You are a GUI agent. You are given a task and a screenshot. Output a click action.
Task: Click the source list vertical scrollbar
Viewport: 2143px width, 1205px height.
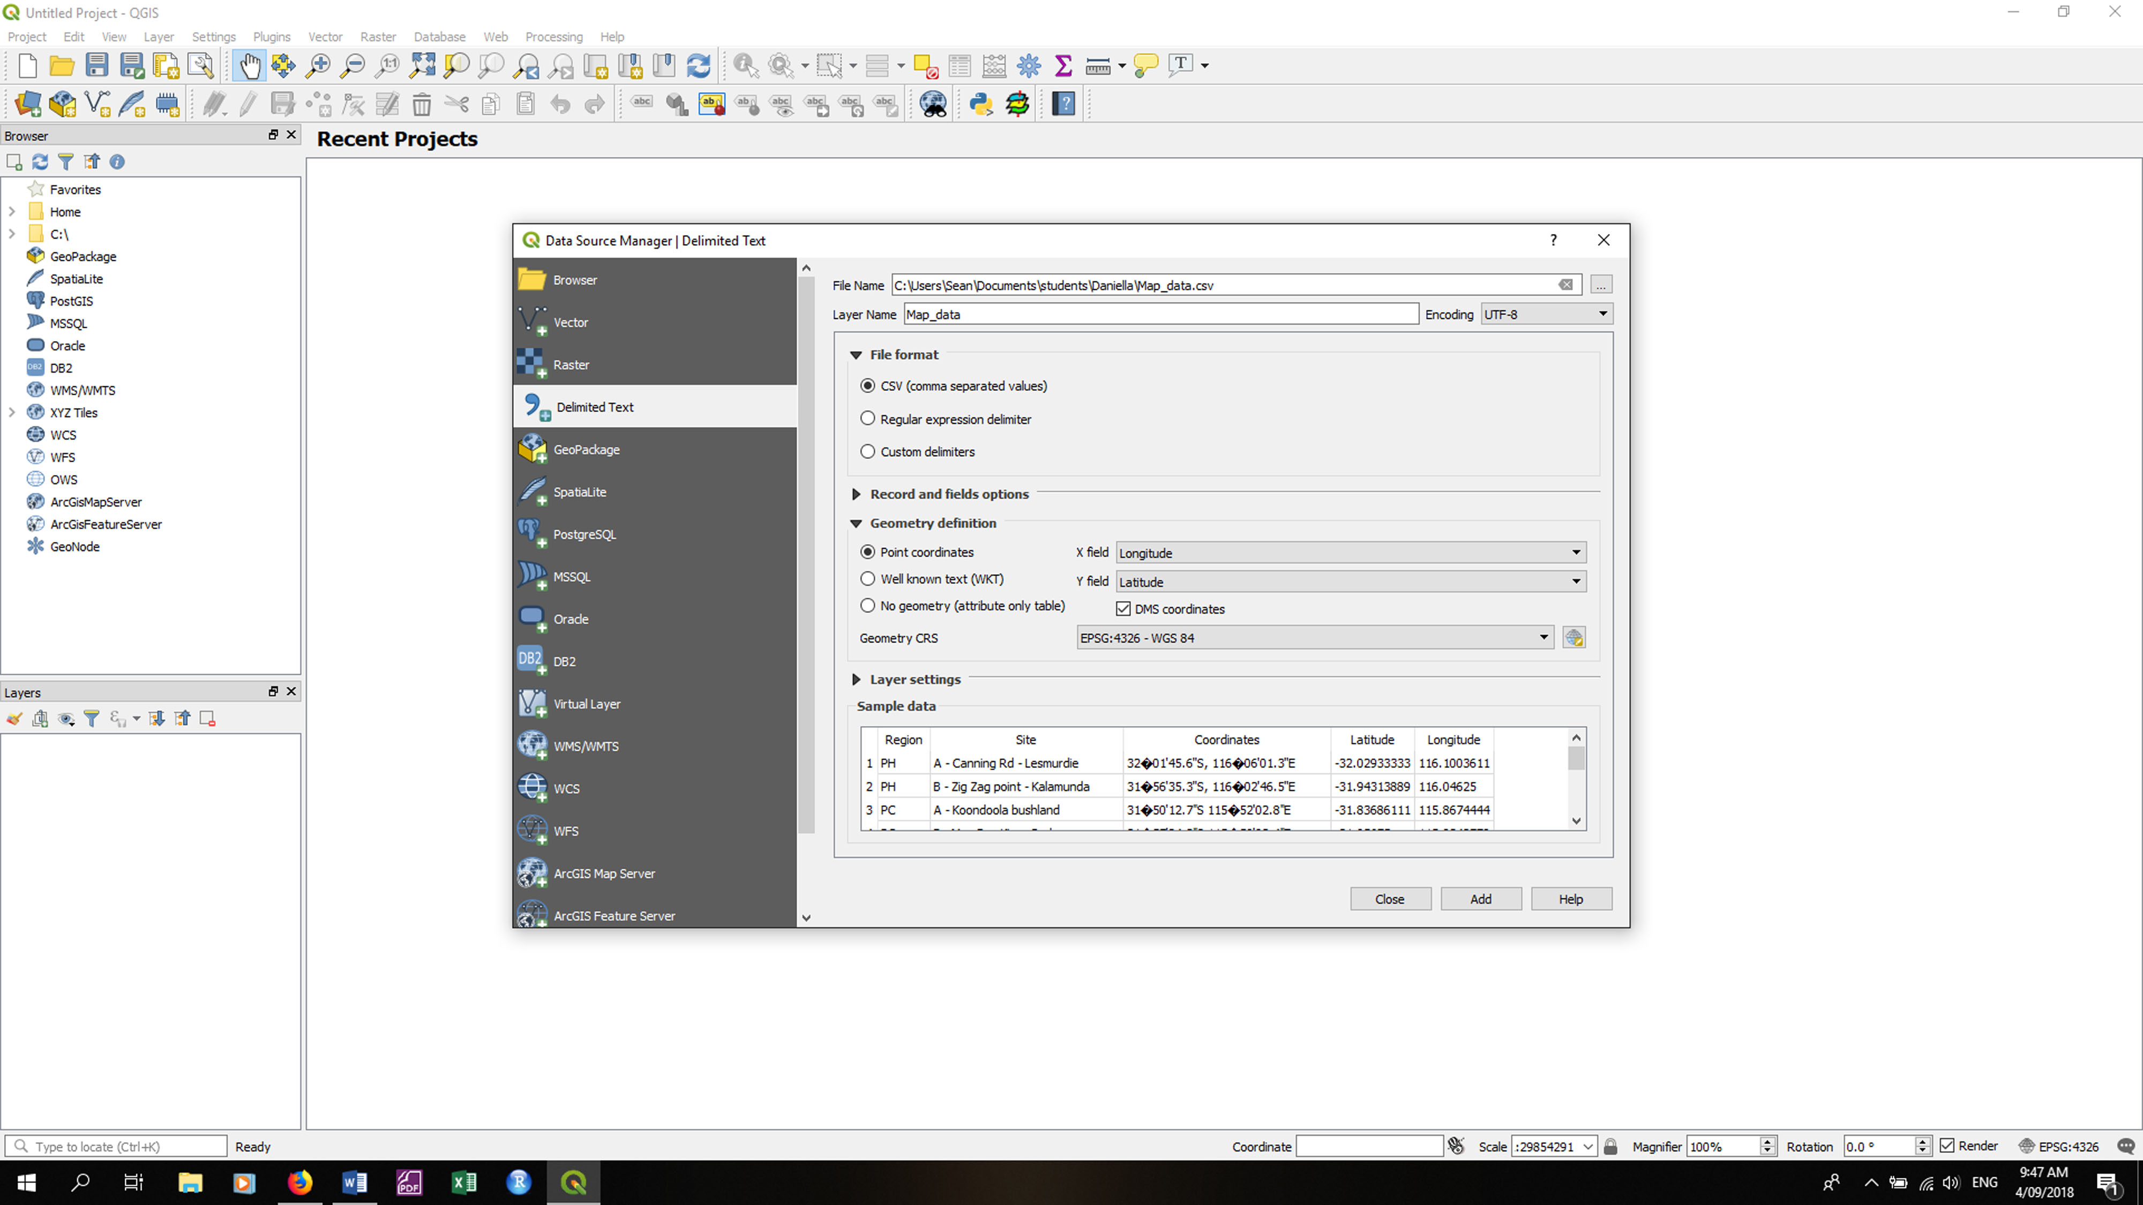coord(805,555)
